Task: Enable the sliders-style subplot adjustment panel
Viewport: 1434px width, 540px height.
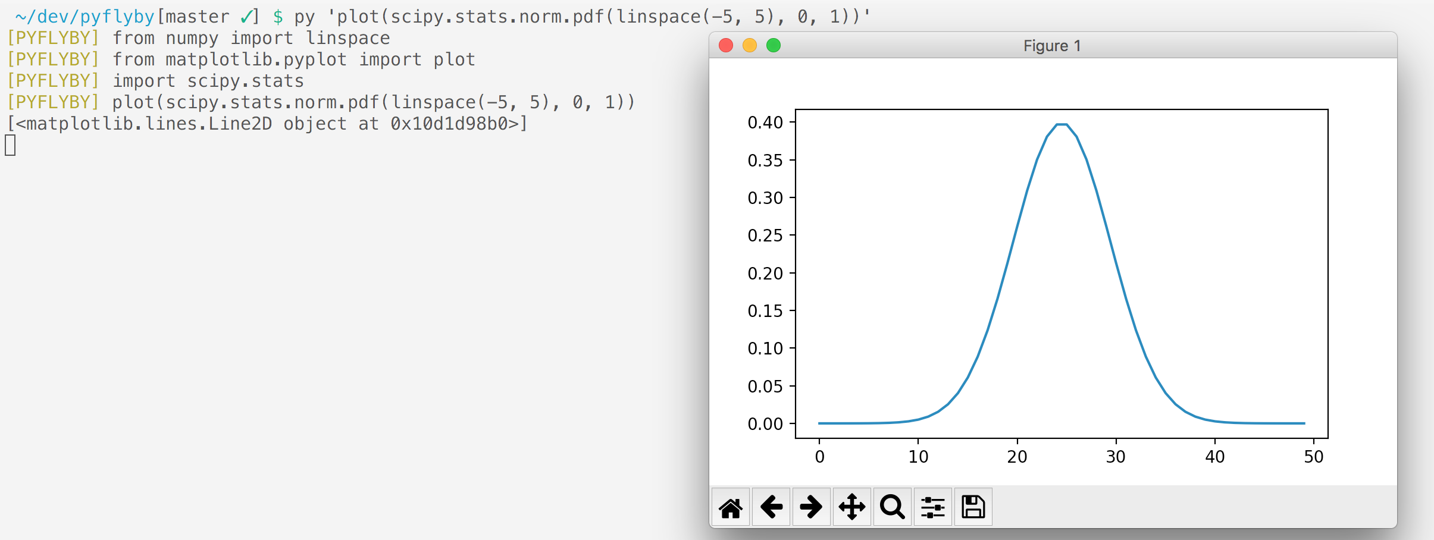Action: pyautogui.click(x=932, y=506)
